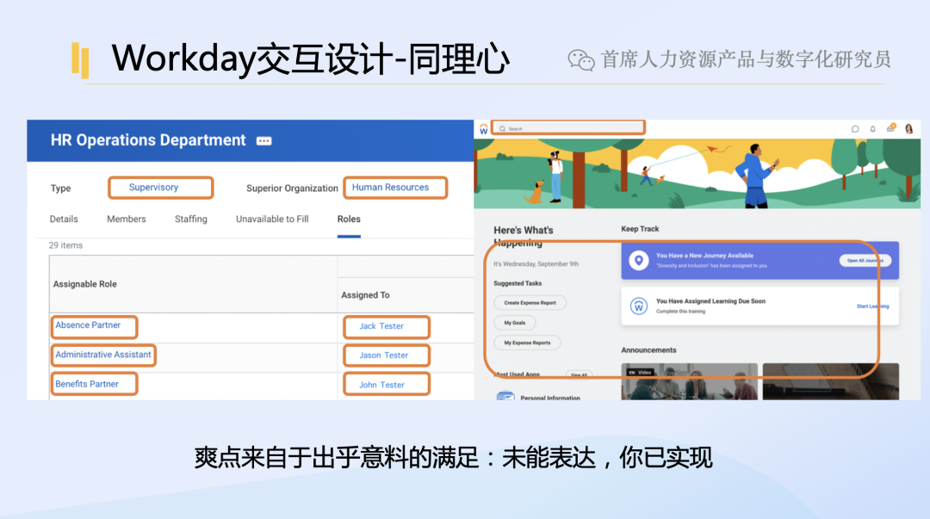Open the Benefits Partner role link
The image size is (930, 519).
[x=87, y=385]
